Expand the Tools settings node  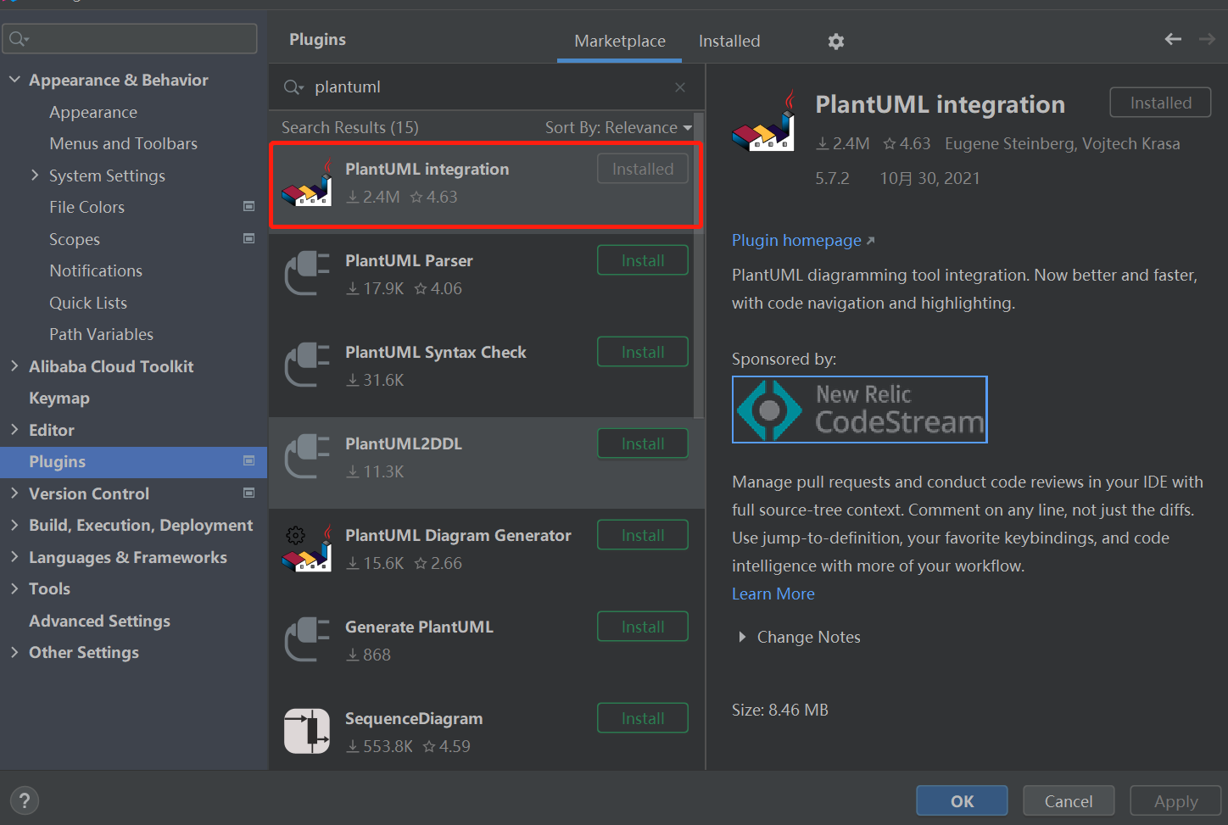(x=14, y=588)
